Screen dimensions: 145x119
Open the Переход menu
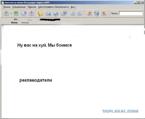click(x=32, y=7)
